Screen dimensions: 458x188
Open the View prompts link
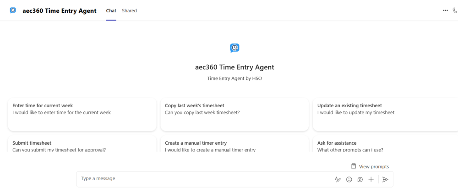[x=374, y=167]
